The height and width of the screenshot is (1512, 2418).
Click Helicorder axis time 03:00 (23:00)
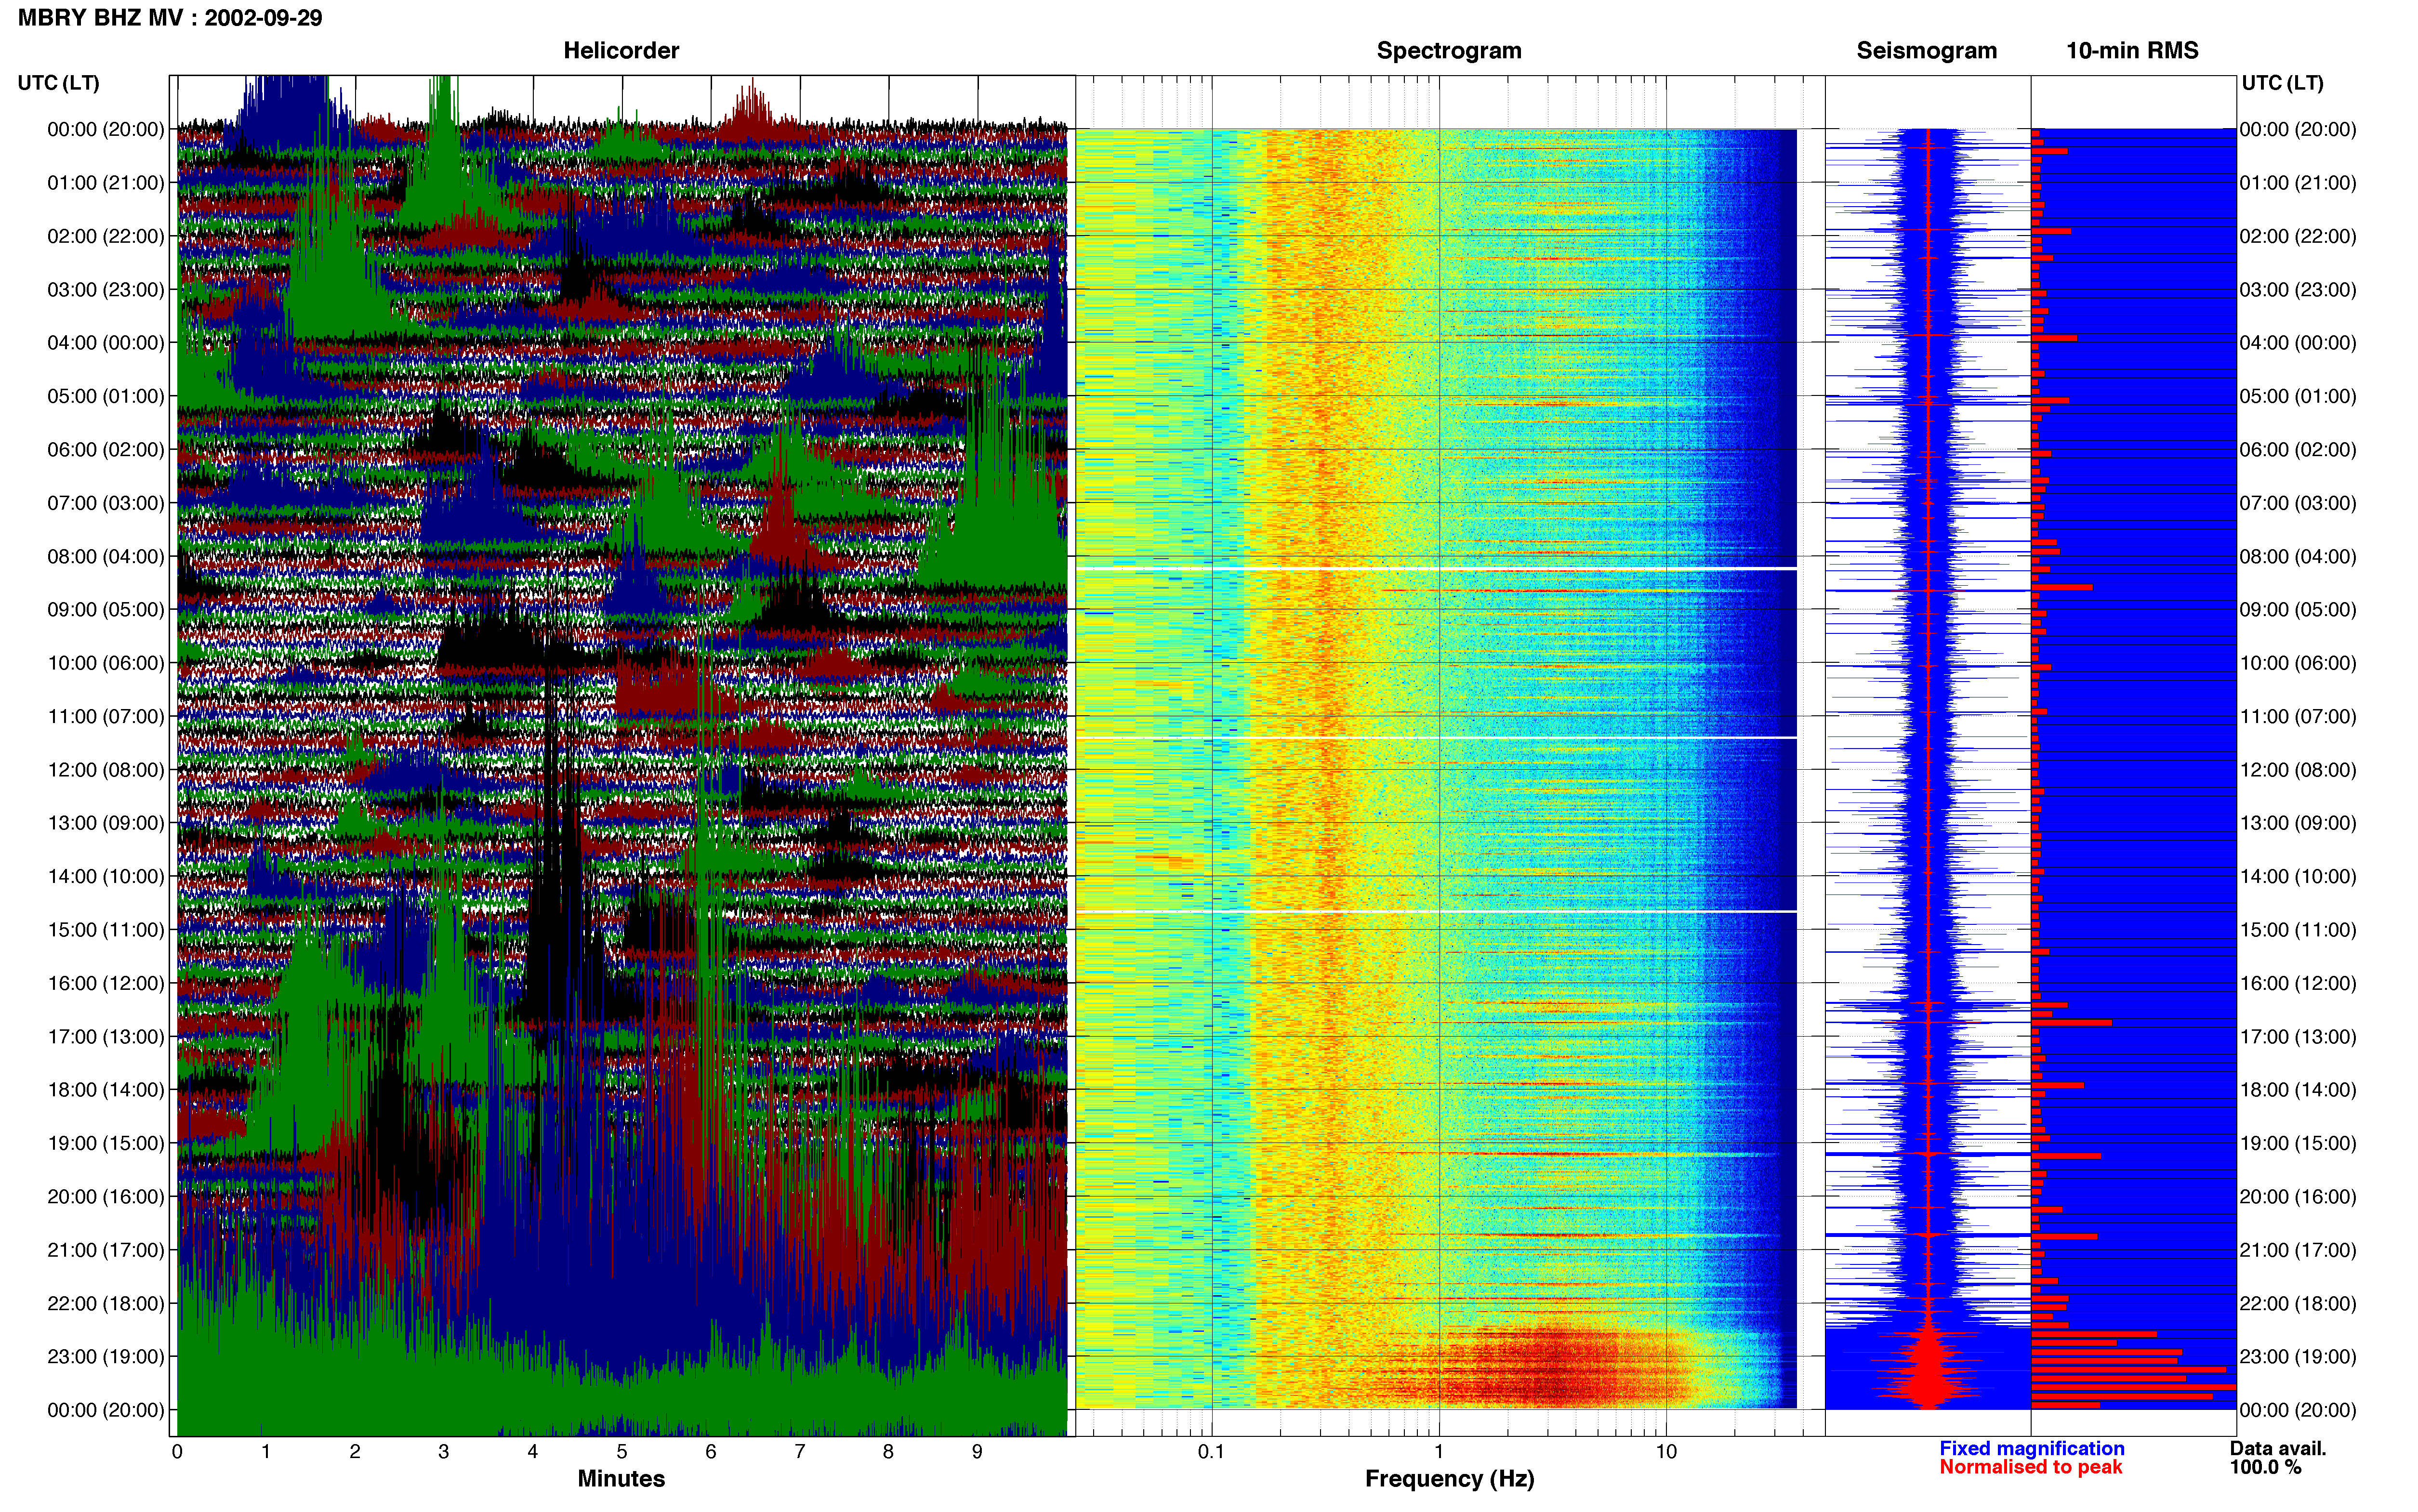[x=106, y=290]
